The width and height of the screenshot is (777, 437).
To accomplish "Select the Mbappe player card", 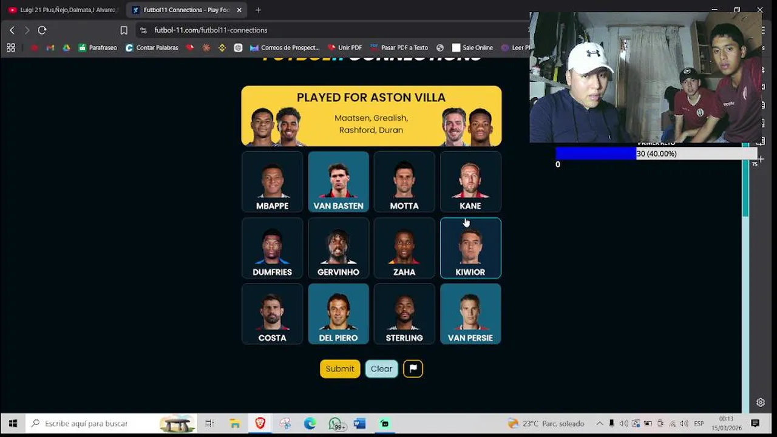I will pos(272,181).
